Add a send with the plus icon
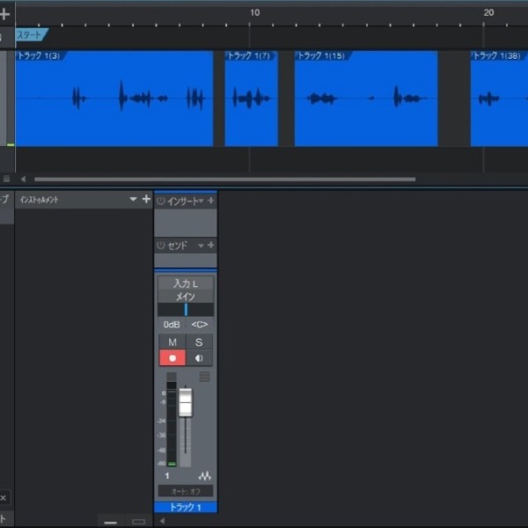 point(211,246)
